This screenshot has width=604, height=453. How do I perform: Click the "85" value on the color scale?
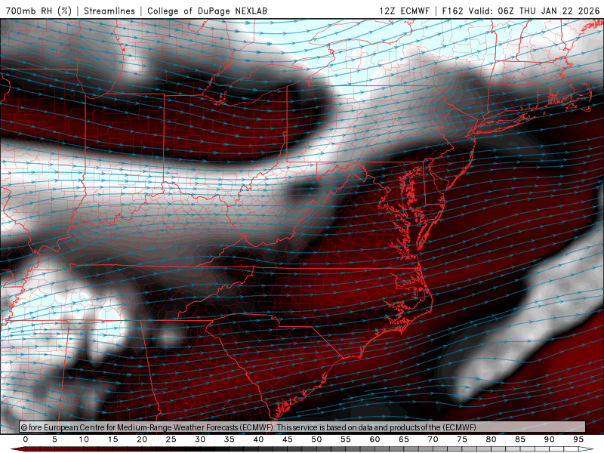(520, 439)
